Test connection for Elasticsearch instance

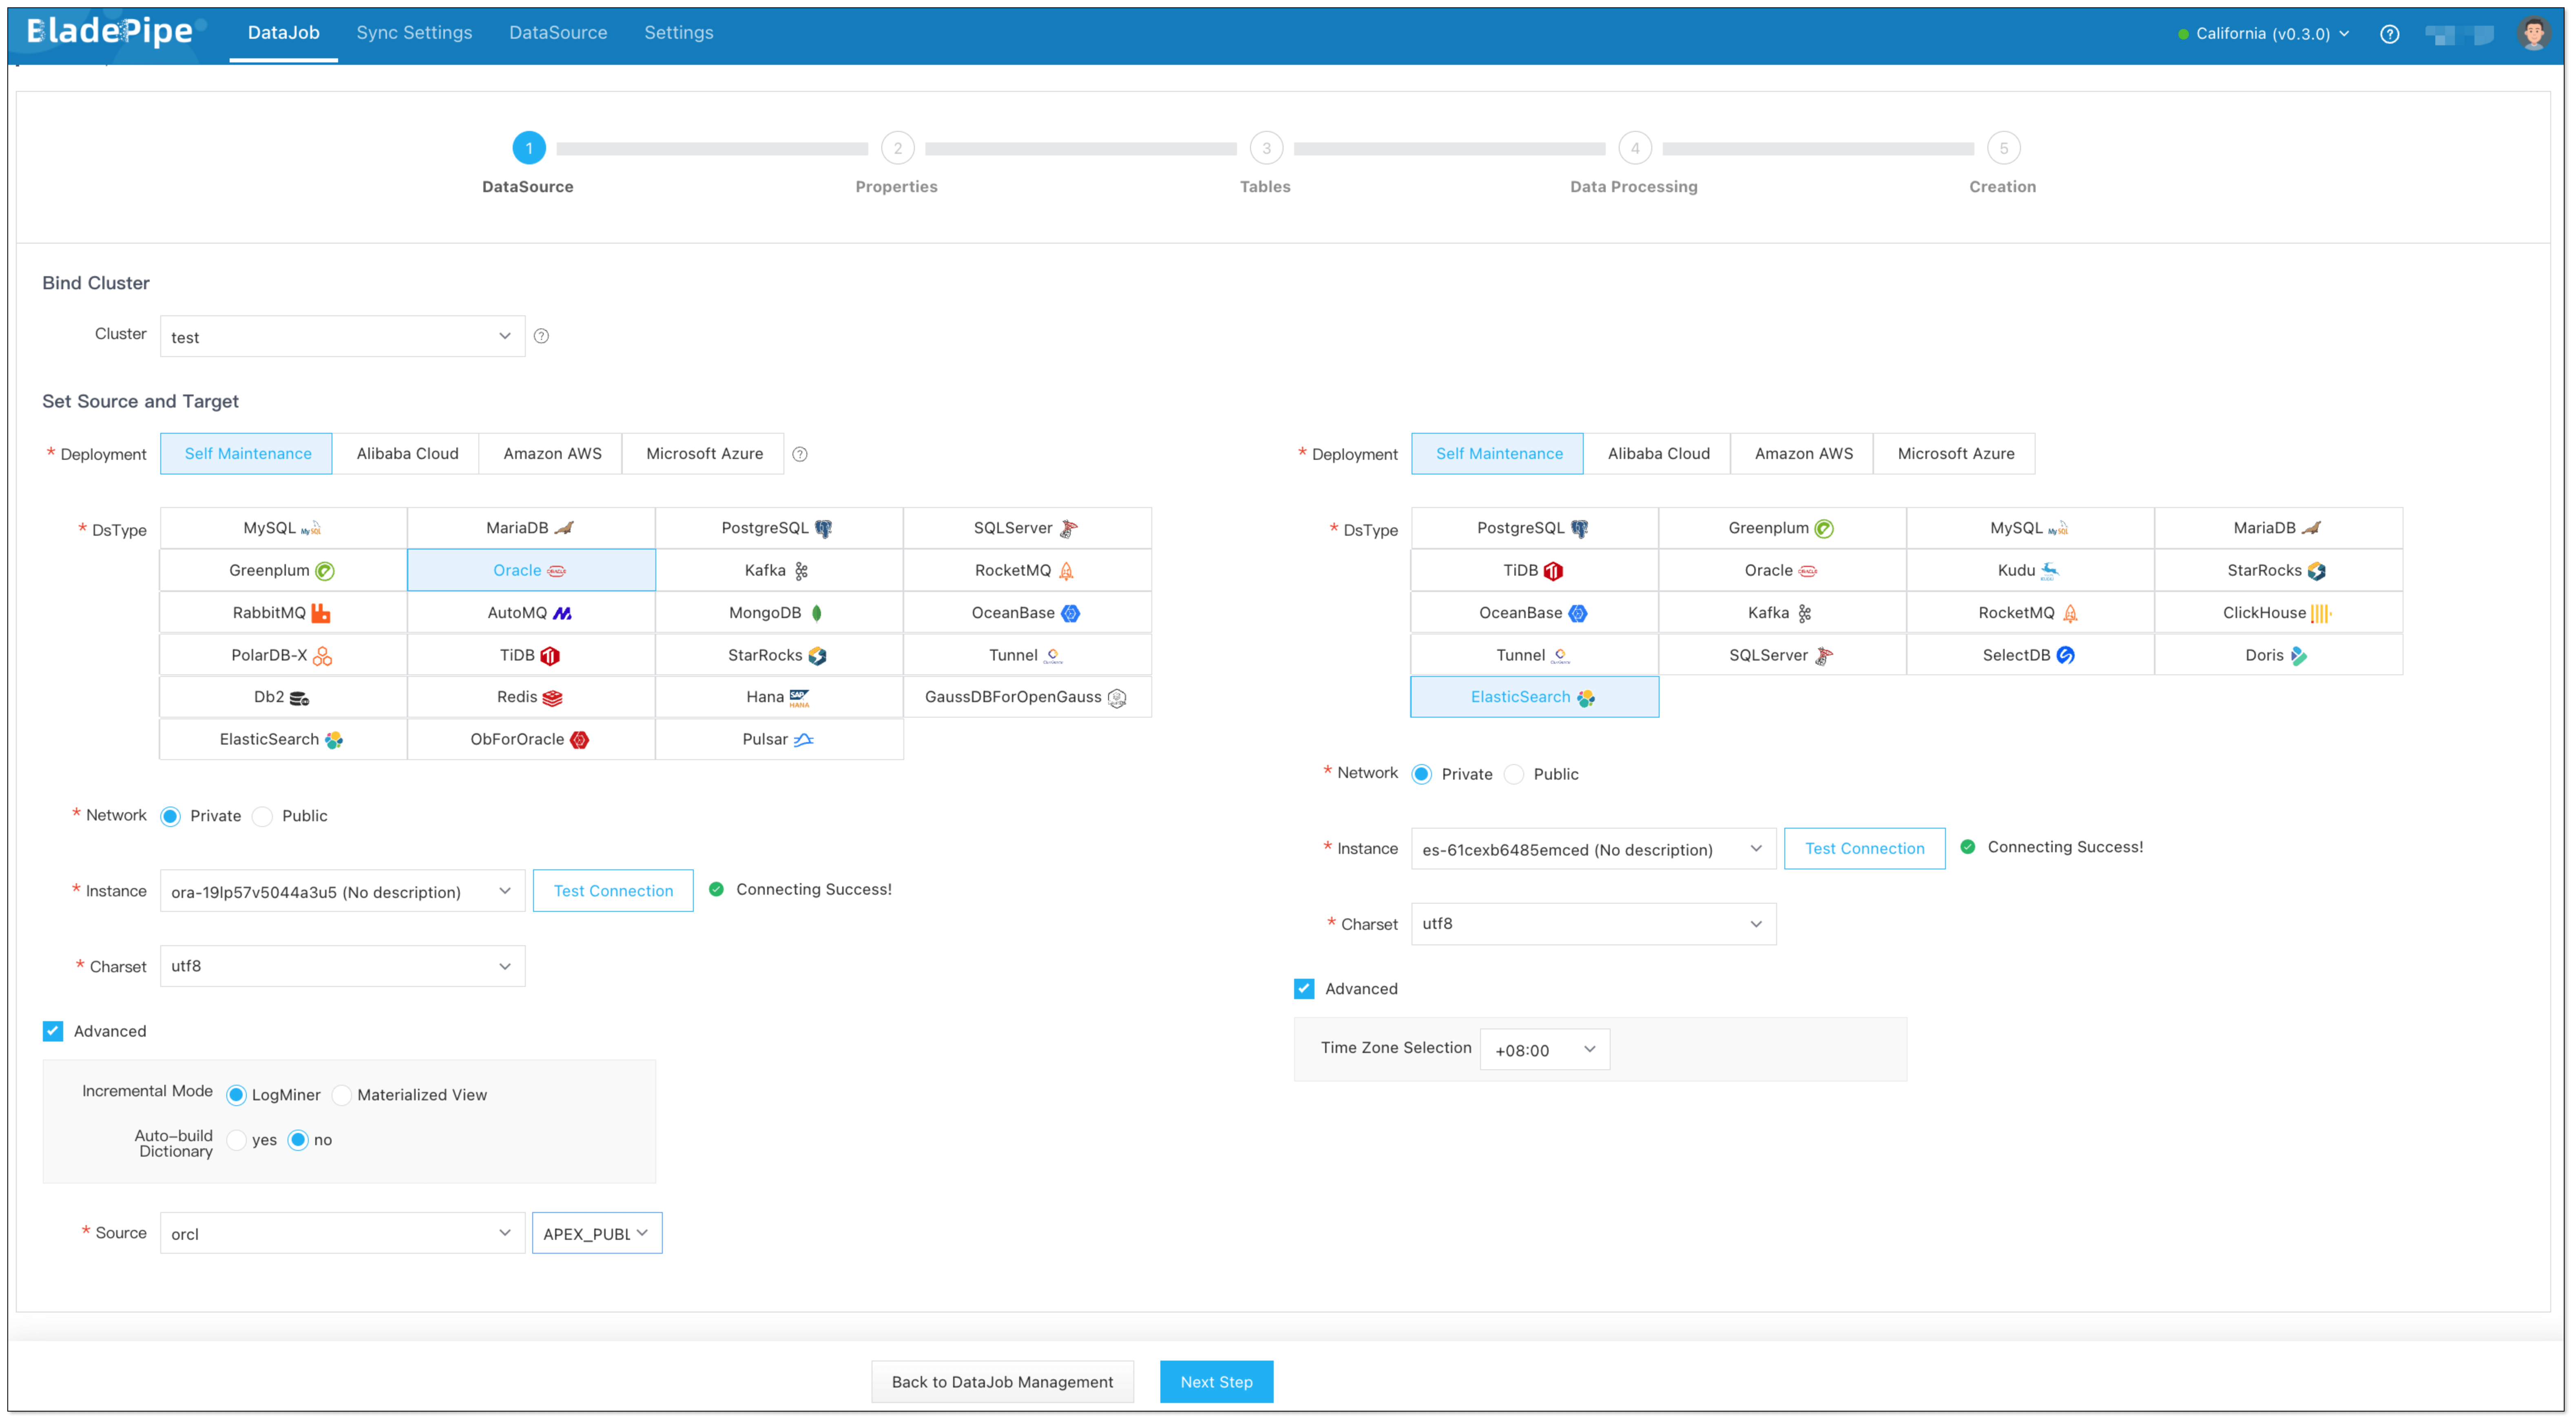pyautogui.click(x=1864, y=848)
